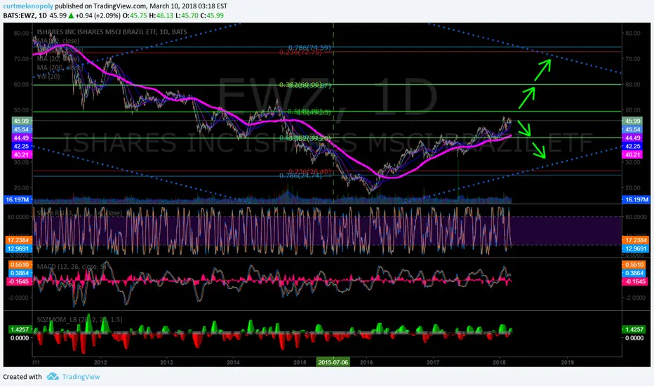Click the orange 0.5510 MACD tag on right

pyautogui.click(x=634, y=265)
